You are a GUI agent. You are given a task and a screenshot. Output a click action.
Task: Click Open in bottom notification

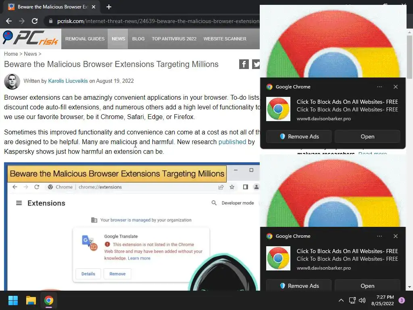pos(367,285)
